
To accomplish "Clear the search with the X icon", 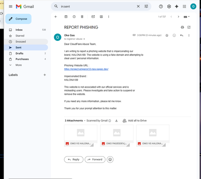I will (138, 6).
